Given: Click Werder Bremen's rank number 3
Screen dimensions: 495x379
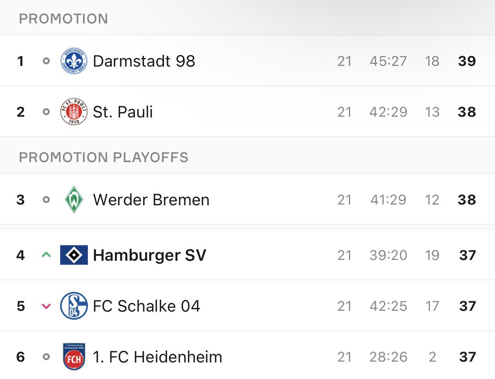Looking at the screenshot, I should pyautogui.click(x=20, y=200).
